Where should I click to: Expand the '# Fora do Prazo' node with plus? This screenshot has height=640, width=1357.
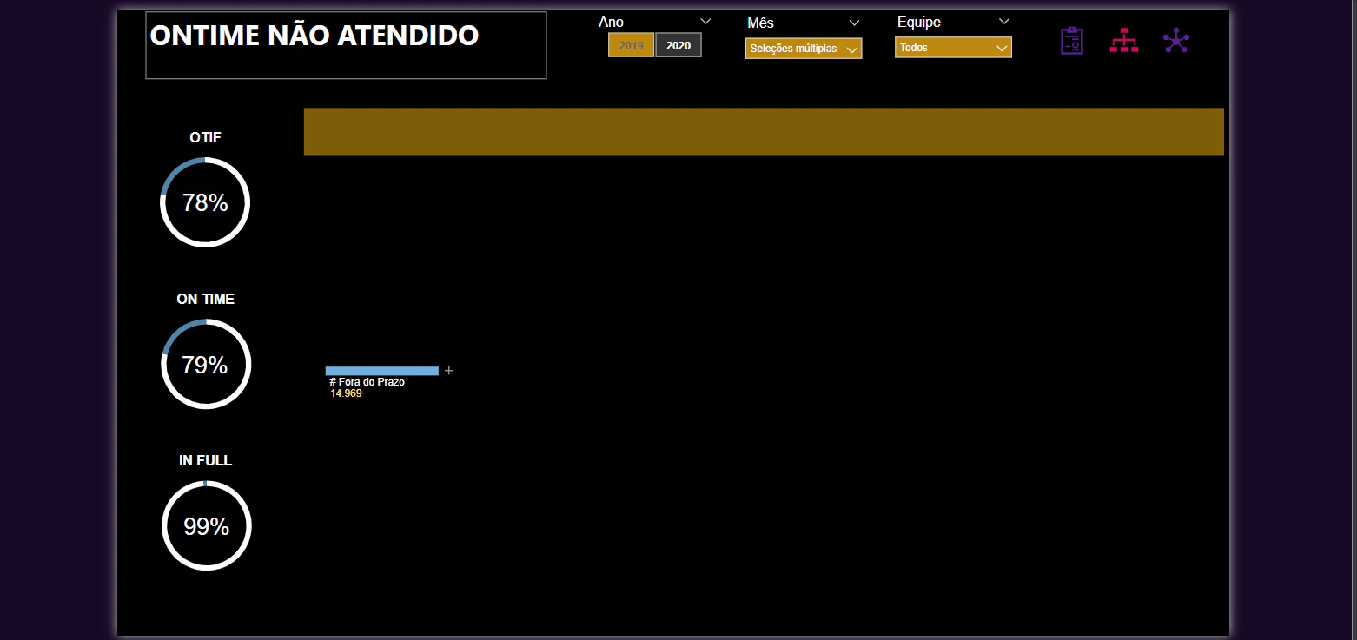[x=449, y=371]
